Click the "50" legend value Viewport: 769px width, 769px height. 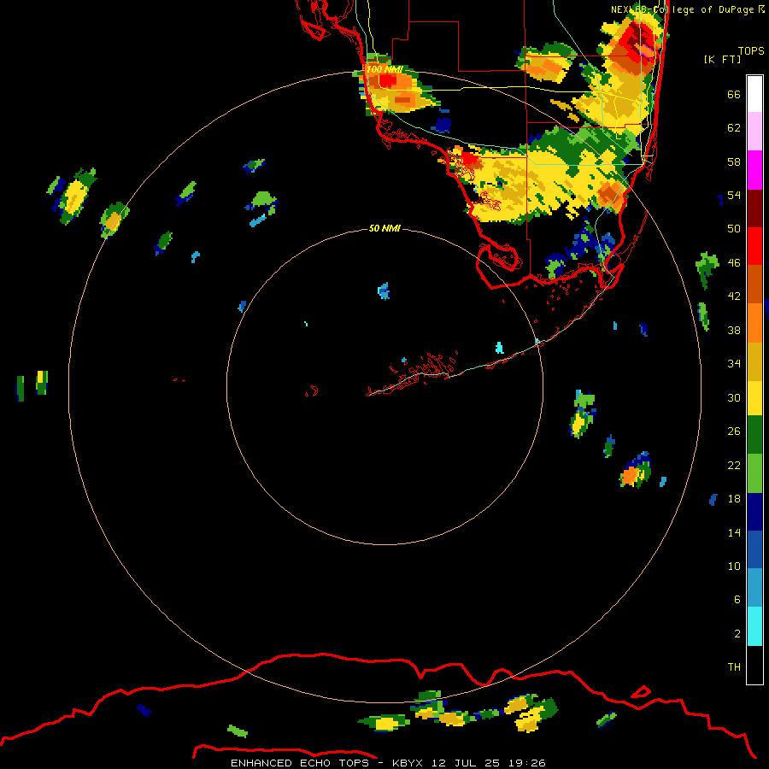coord(734,229)
